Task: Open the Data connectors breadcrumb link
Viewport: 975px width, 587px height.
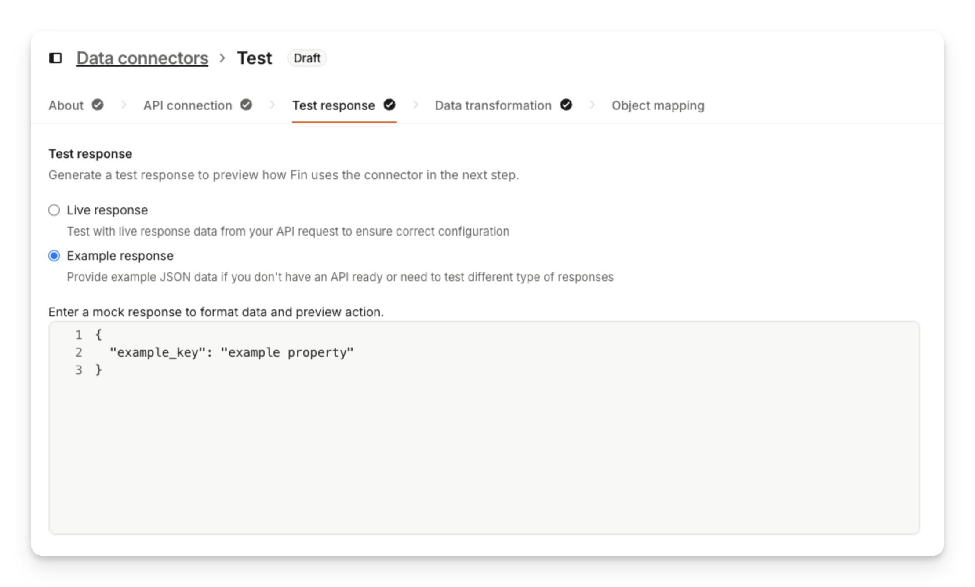Action: (x=142, y=58)
